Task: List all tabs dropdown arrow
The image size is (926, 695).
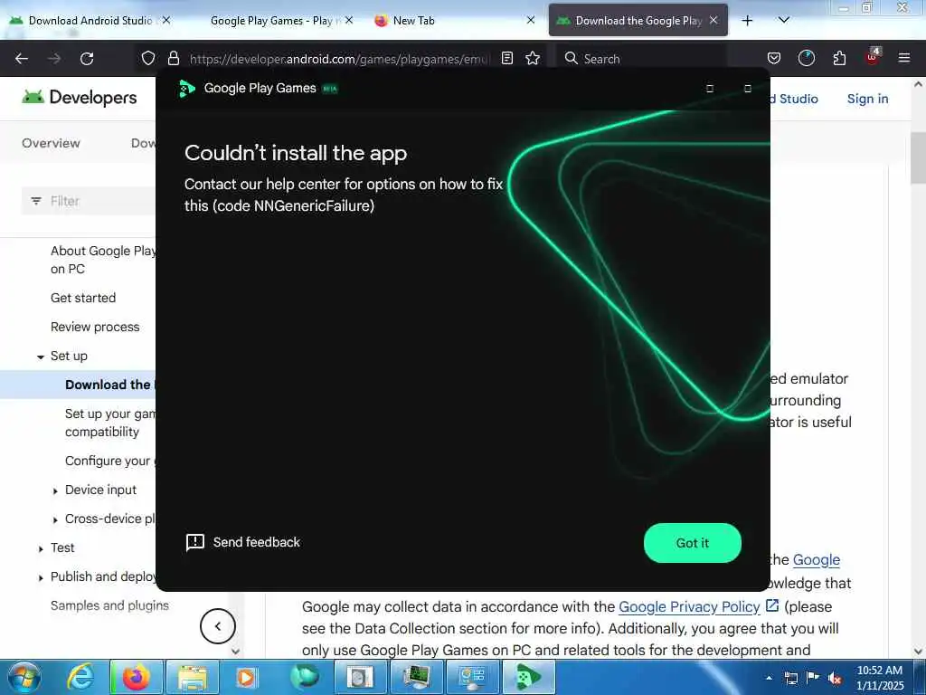Action: pos(784,20)
